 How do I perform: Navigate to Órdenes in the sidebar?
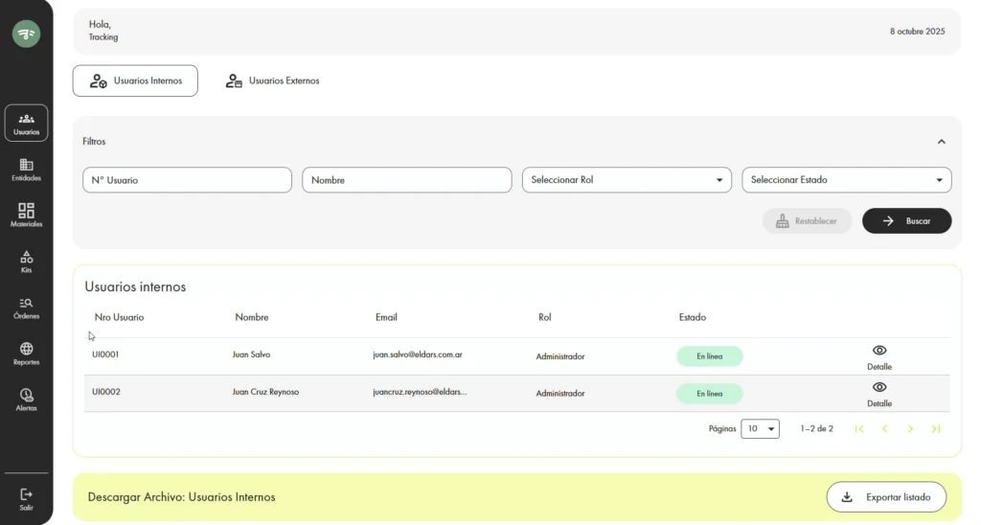click(26, 308)
